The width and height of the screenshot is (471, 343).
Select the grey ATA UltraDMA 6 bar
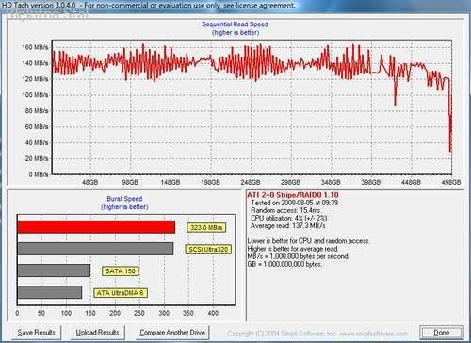click(x=50, y=292)
